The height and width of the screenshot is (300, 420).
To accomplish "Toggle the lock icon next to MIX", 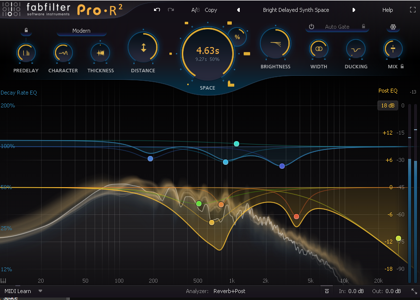I will pos(401,65).
